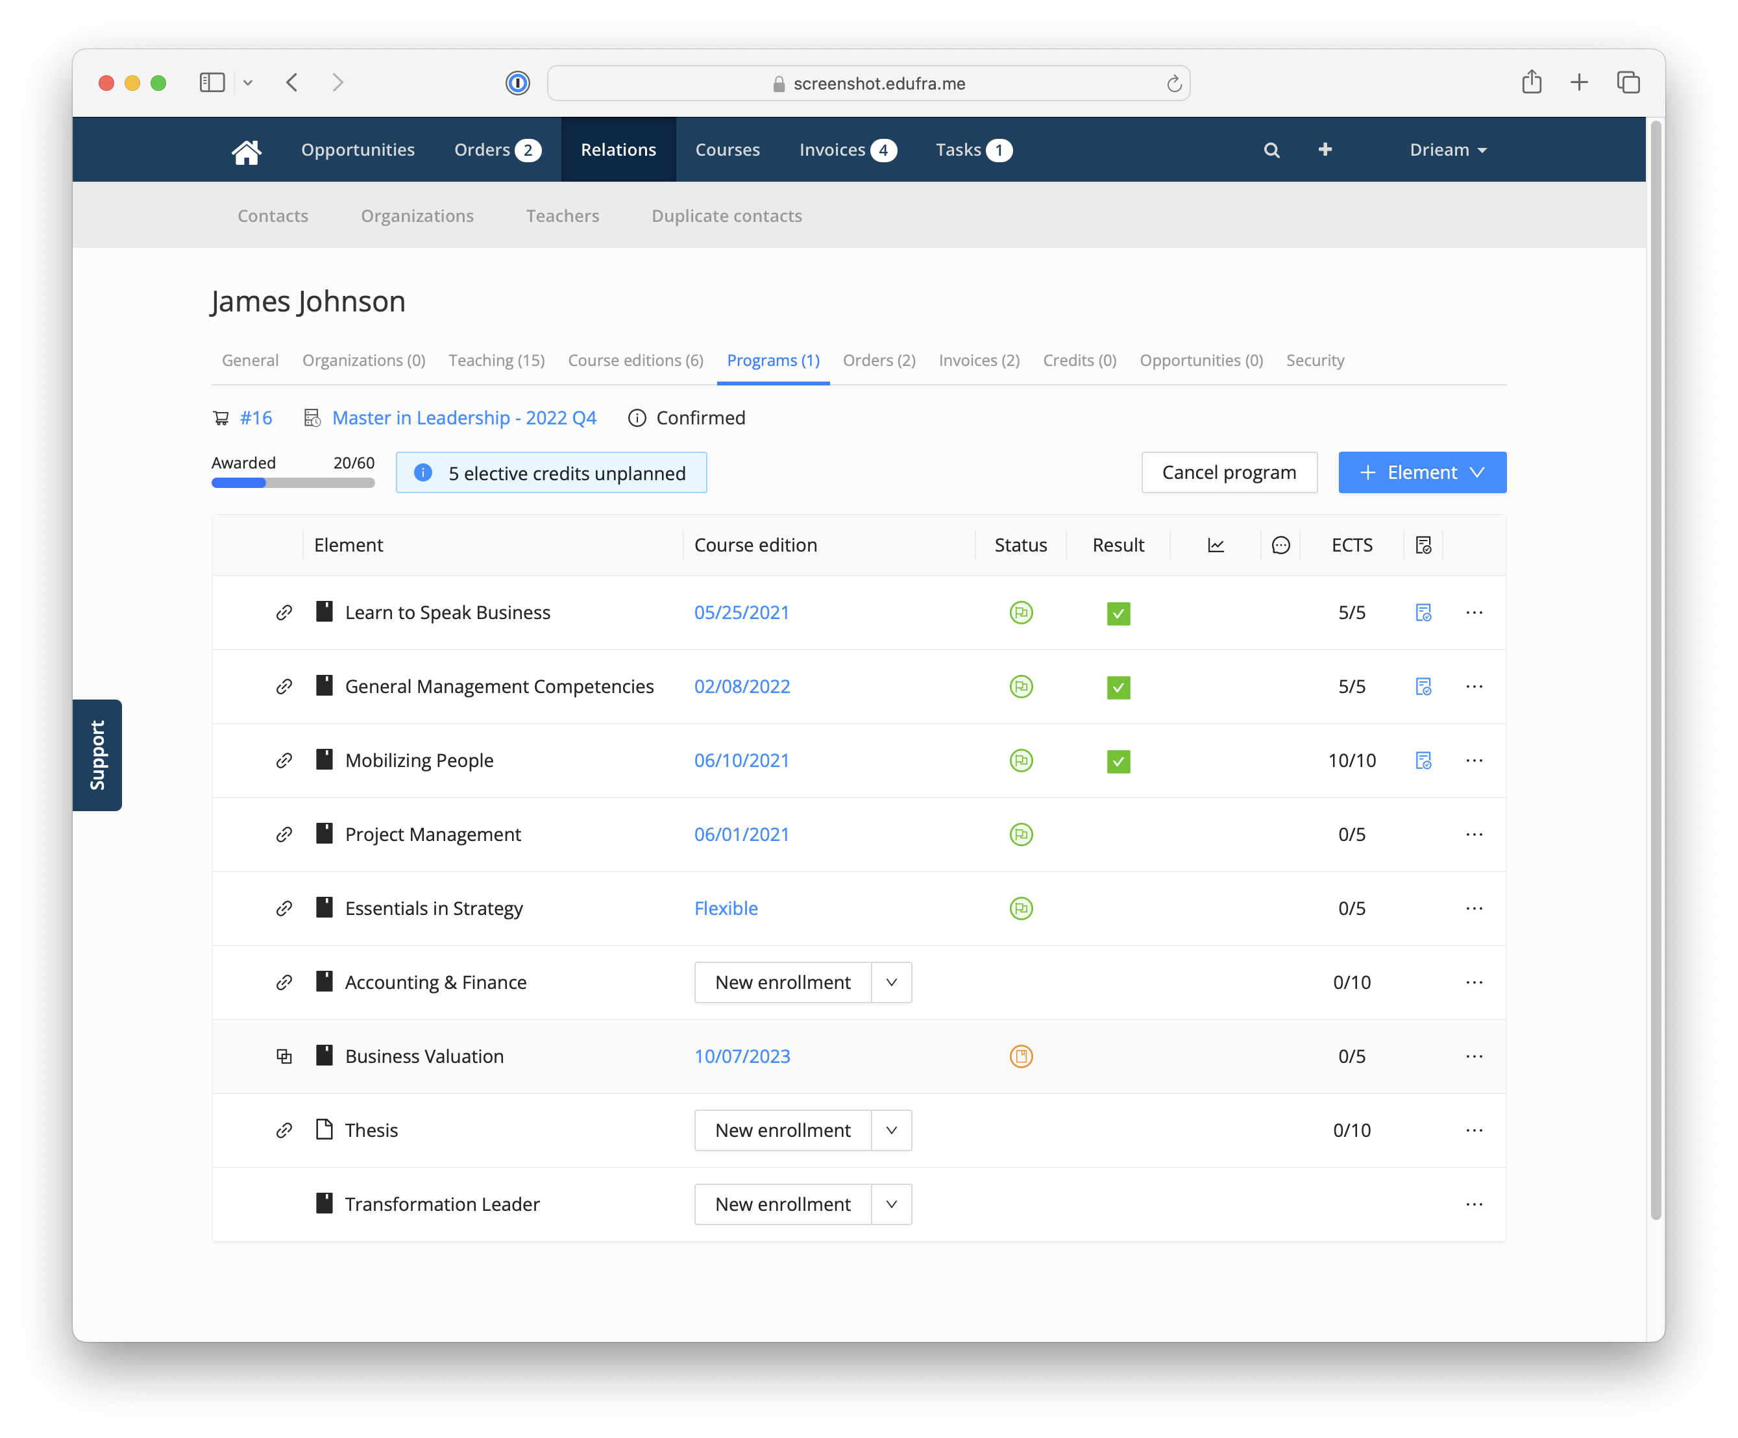The image size is (1738, 1438).
Task: Open Master in Leadership - 2022 Q4 link
Action: pos(464,418)
